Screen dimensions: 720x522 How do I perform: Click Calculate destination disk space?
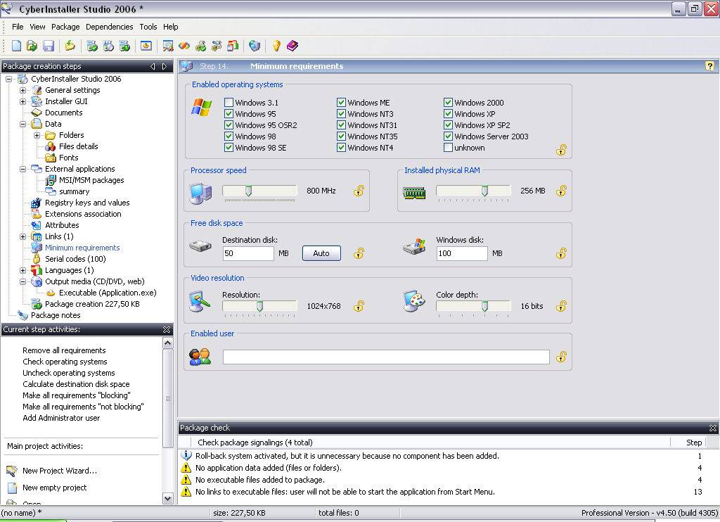pyautogui.click(x=76, y=384)
